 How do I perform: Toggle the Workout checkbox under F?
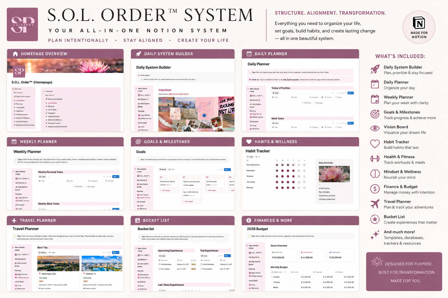pos(293,176)
